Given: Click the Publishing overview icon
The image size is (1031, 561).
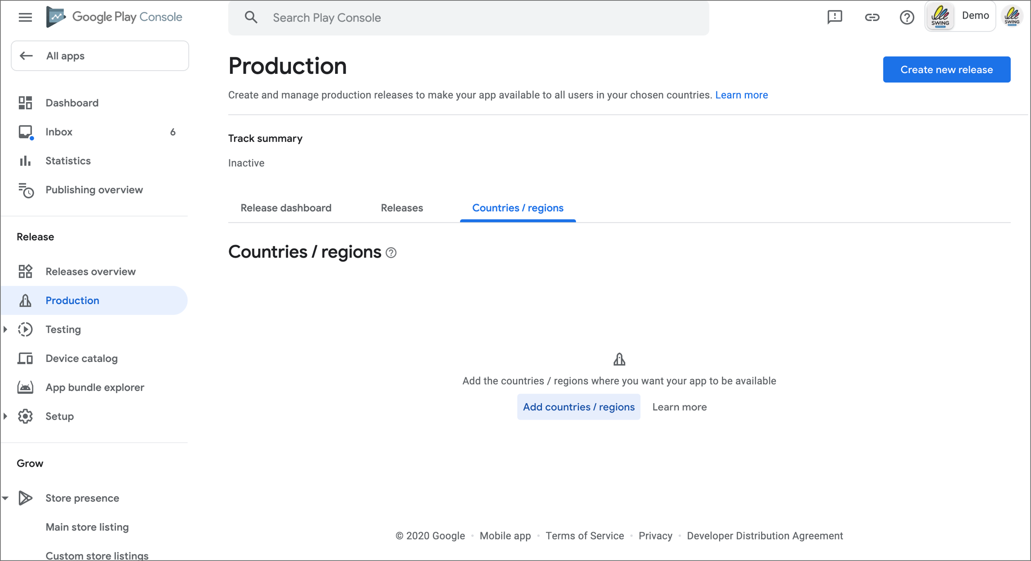Looking at the screenshot, I should click(x=26, y=190).
